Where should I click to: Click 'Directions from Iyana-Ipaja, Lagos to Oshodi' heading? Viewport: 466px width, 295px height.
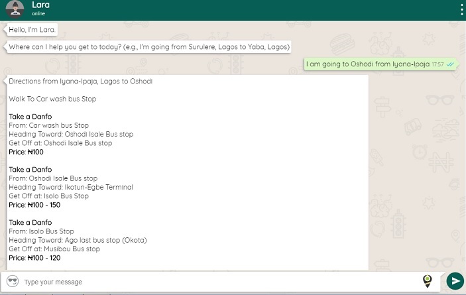point(81,82)
